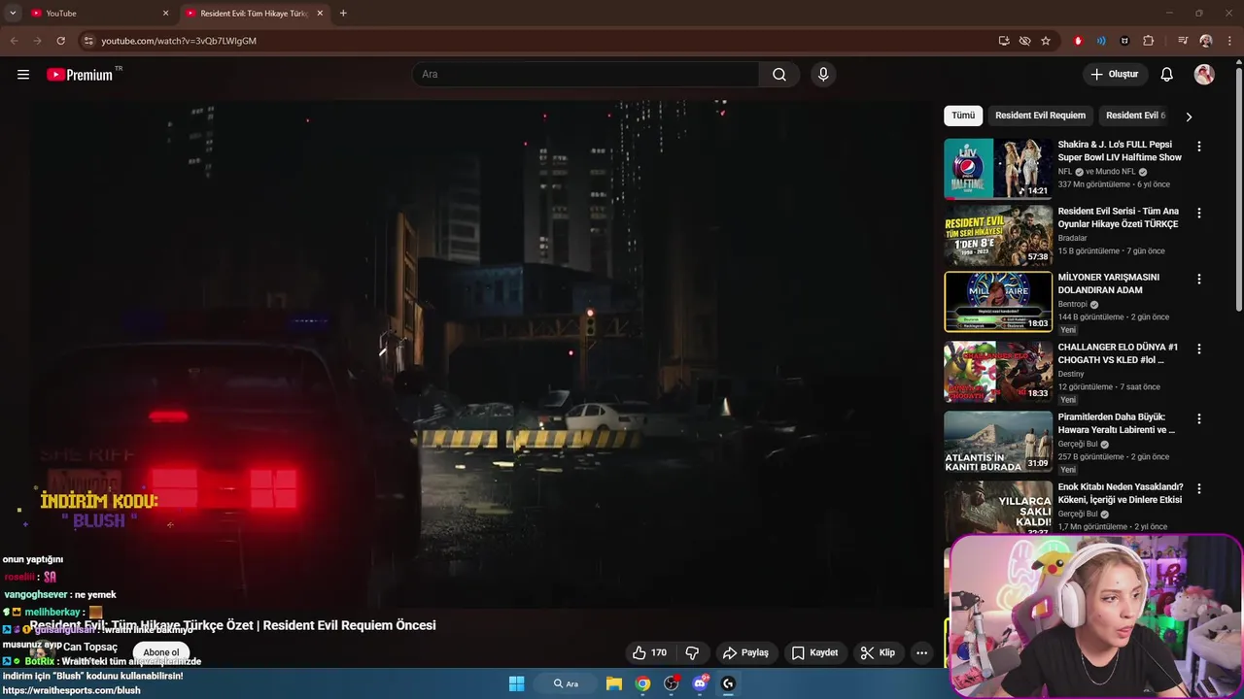The image size is (1244, 699).
Task: Open Enok Kitabı Neden Yasaklandı title
Action: [1120, 493]
